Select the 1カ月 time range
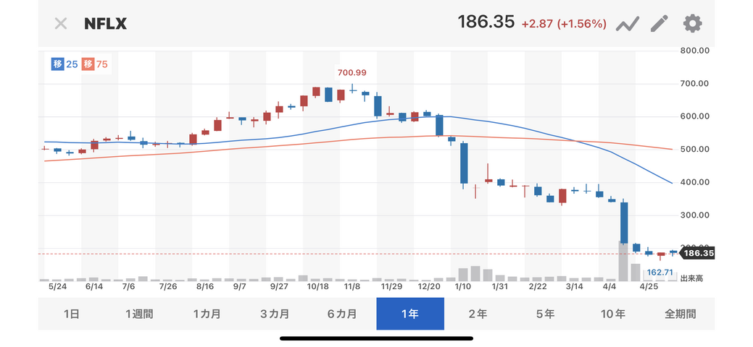The width and height of the screenshot is (753, 347). [x=207, y=314]
